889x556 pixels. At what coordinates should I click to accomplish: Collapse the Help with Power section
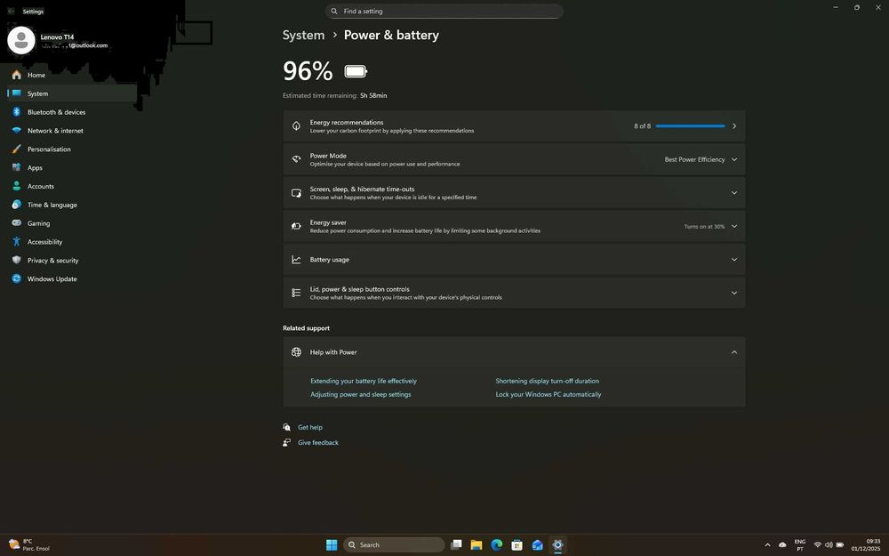pos(734,352)
